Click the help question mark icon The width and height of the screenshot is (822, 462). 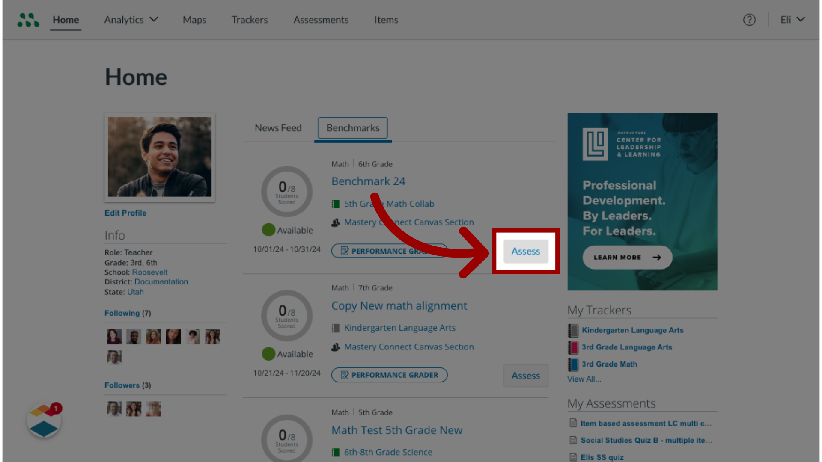click(749, 20)
